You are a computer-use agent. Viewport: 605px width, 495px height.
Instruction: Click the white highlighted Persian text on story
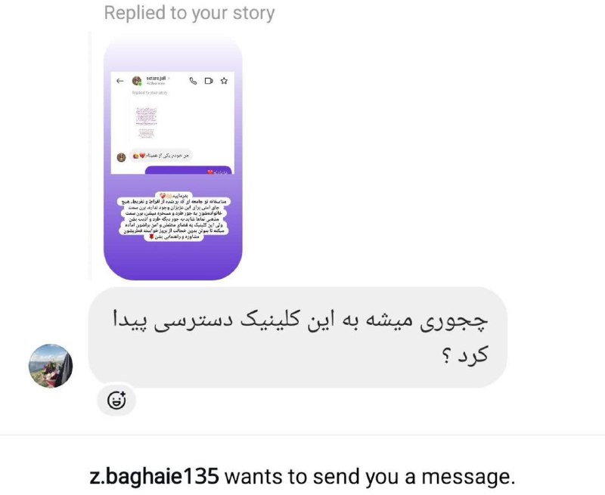(173, 217)
